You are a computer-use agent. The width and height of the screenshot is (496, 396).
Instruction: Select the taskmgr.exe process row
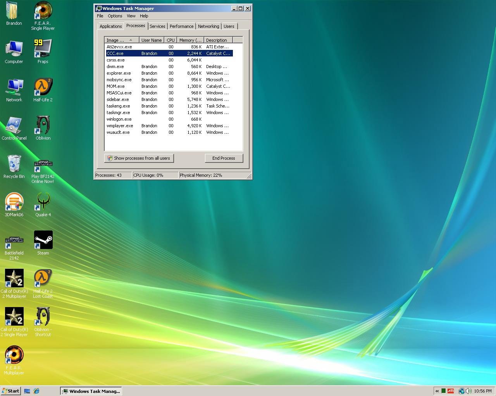tap(169, 113)
